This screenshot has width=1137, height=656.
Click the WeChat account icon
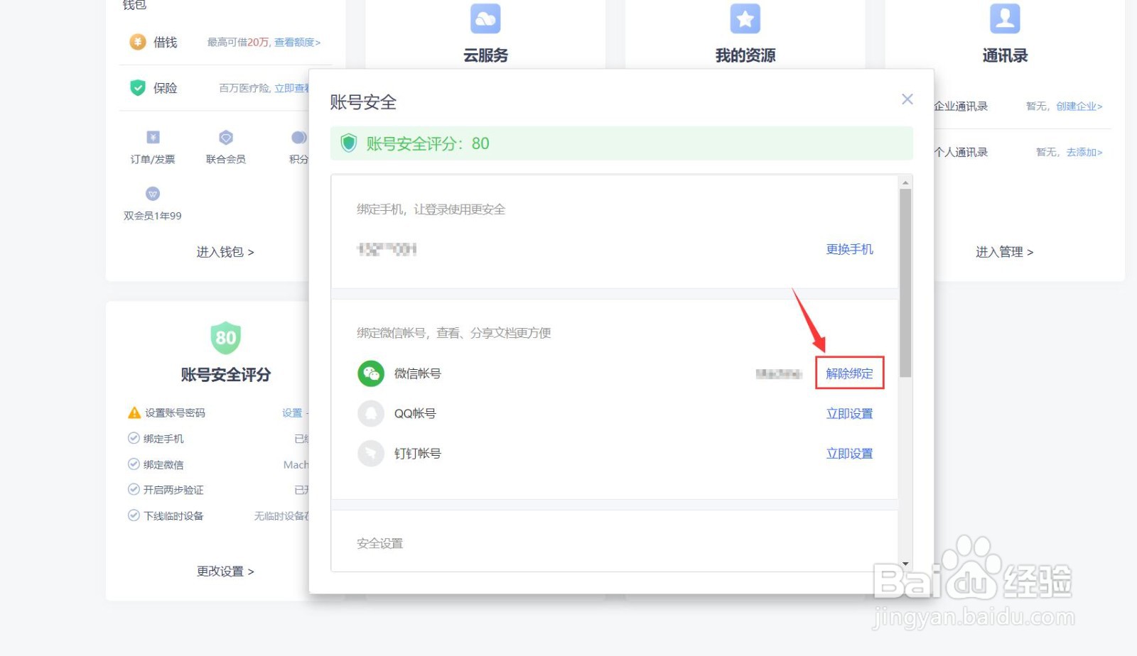tap(370, 373)
